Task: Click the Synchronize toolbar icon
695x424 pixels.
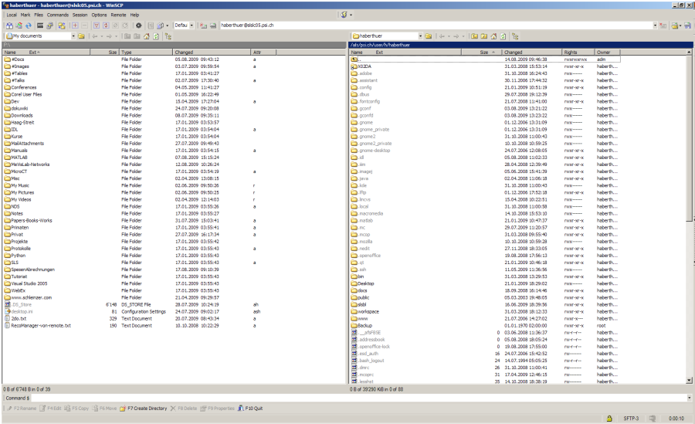Action: pos(19,25)
